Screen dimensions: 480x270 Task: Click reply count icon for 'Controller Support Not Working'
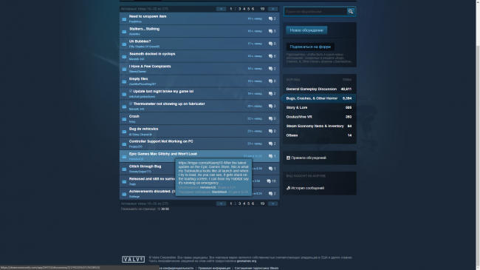point(270,144)
